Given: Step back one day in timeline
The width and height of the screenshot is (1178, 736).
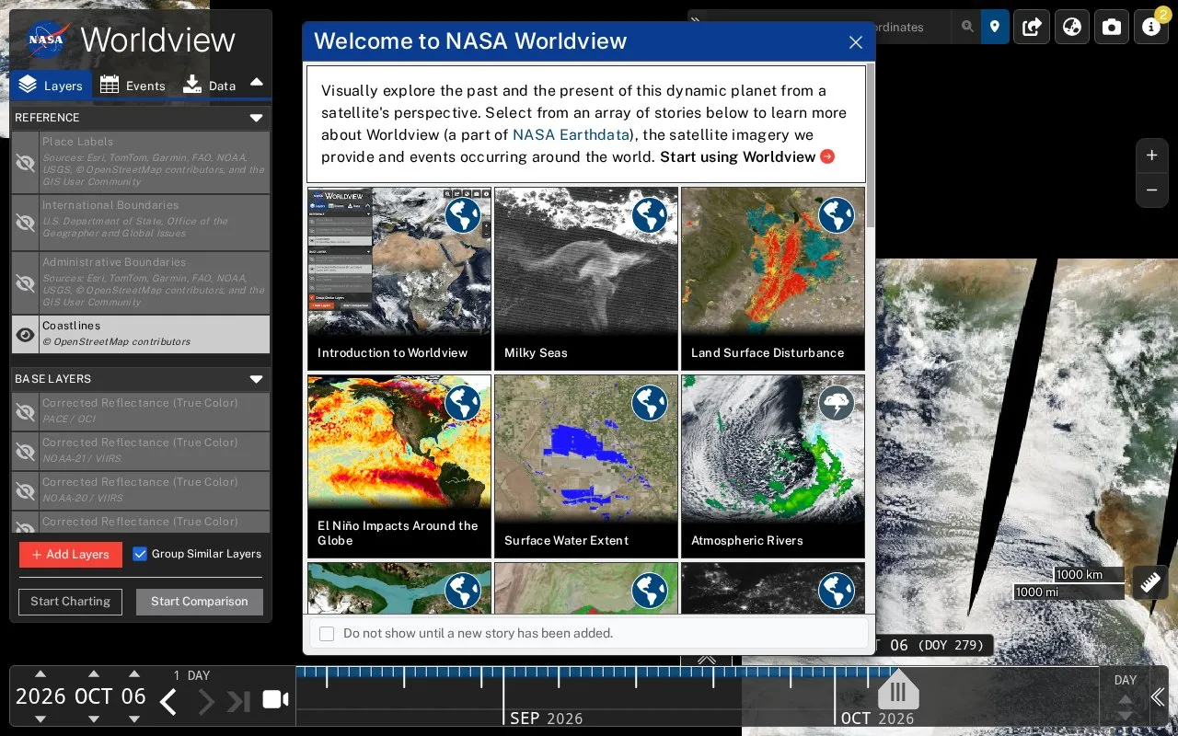Looking at the screenshot, I should coord(167,702).
